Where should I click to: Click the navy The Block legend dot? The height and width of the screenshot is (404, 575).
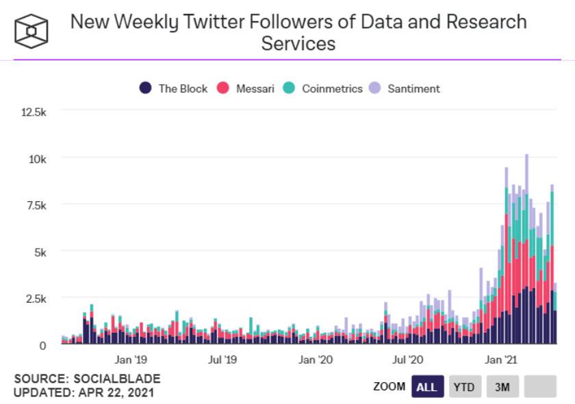tap(145, 88)
